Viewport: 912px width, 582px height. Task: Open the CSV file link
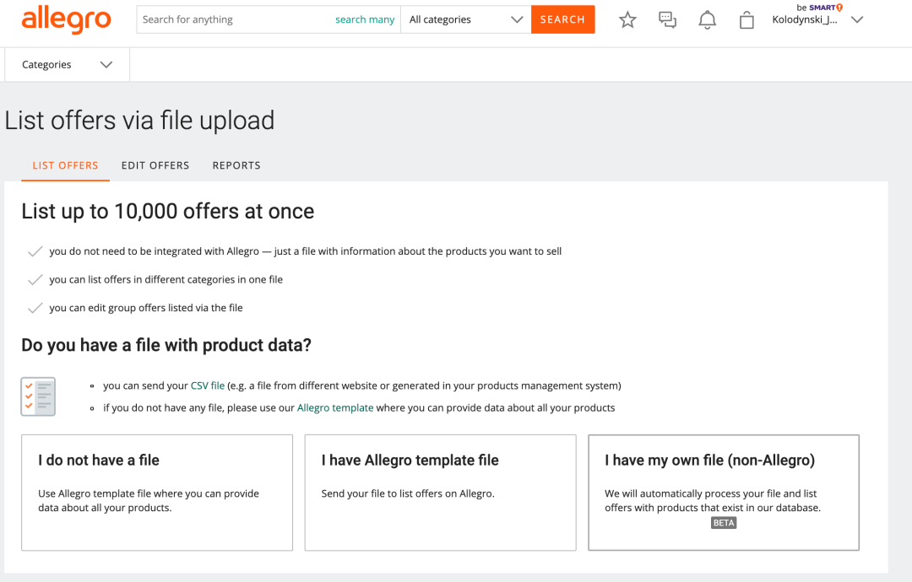point(208,385)
